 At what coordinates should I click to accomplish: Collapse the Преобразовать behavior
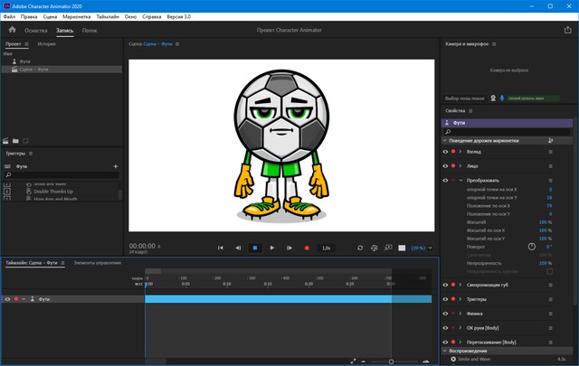tap(460, 181)
